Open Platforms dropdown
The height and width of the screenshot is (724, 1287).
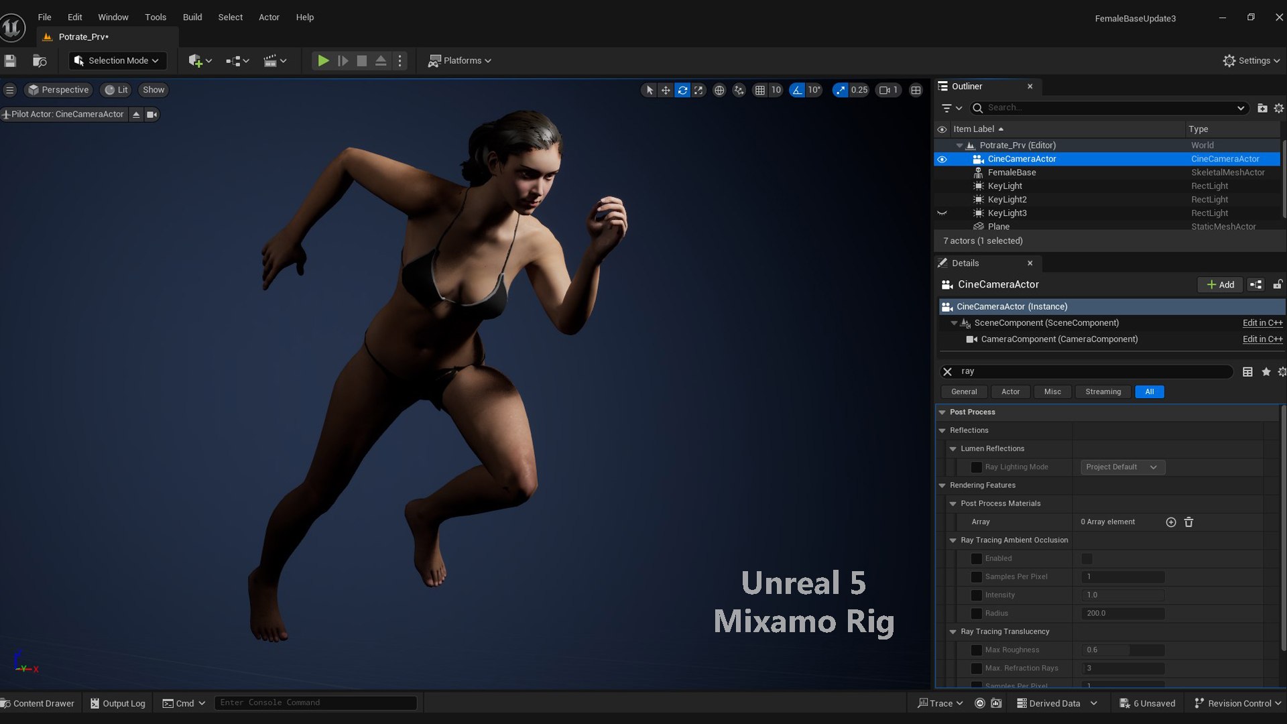tap(460, 61)
